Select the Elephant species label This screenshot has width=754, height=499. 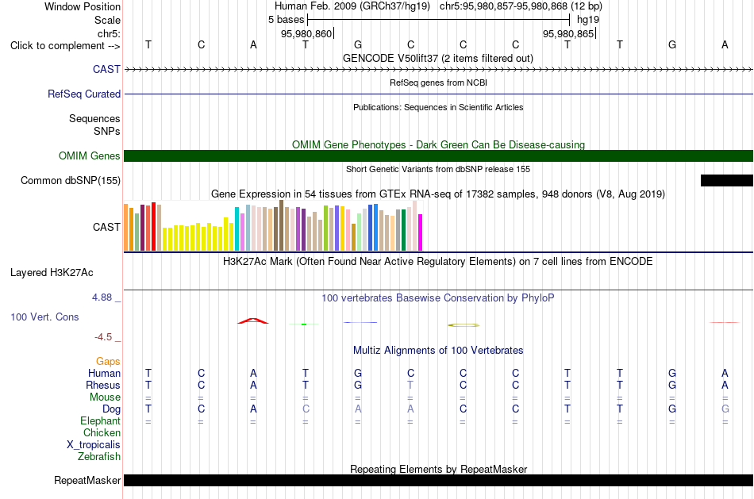pos(100,420)
